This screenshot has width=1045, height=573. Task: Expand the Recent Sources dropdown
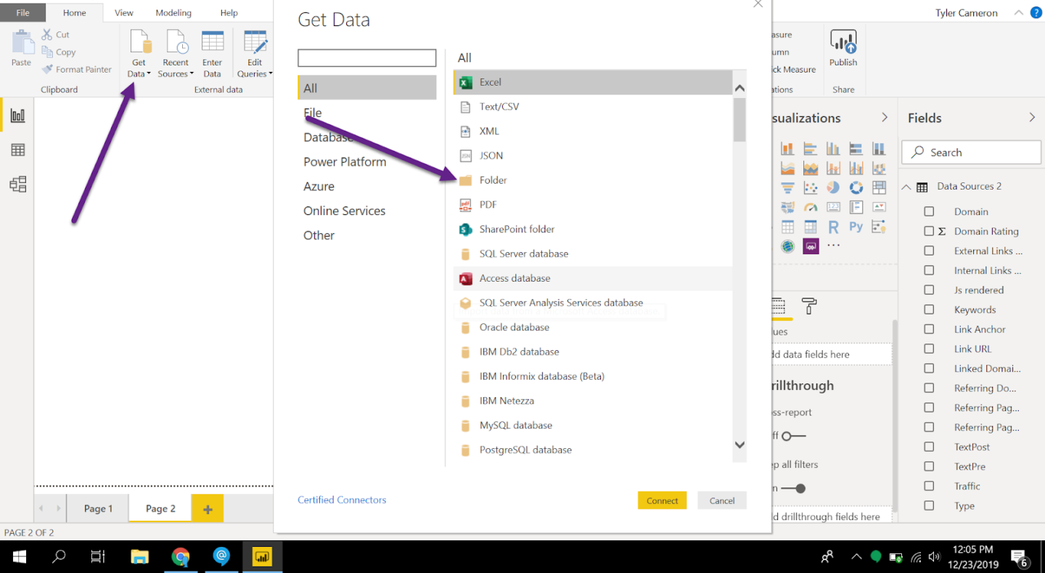coord(192,74)
